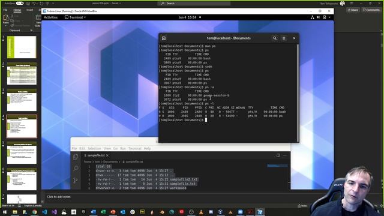Select slide 5 thumbnail
Screen dimensions: 384x216
[22, 153]
